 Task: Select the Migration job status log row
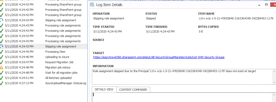[44, 67]
